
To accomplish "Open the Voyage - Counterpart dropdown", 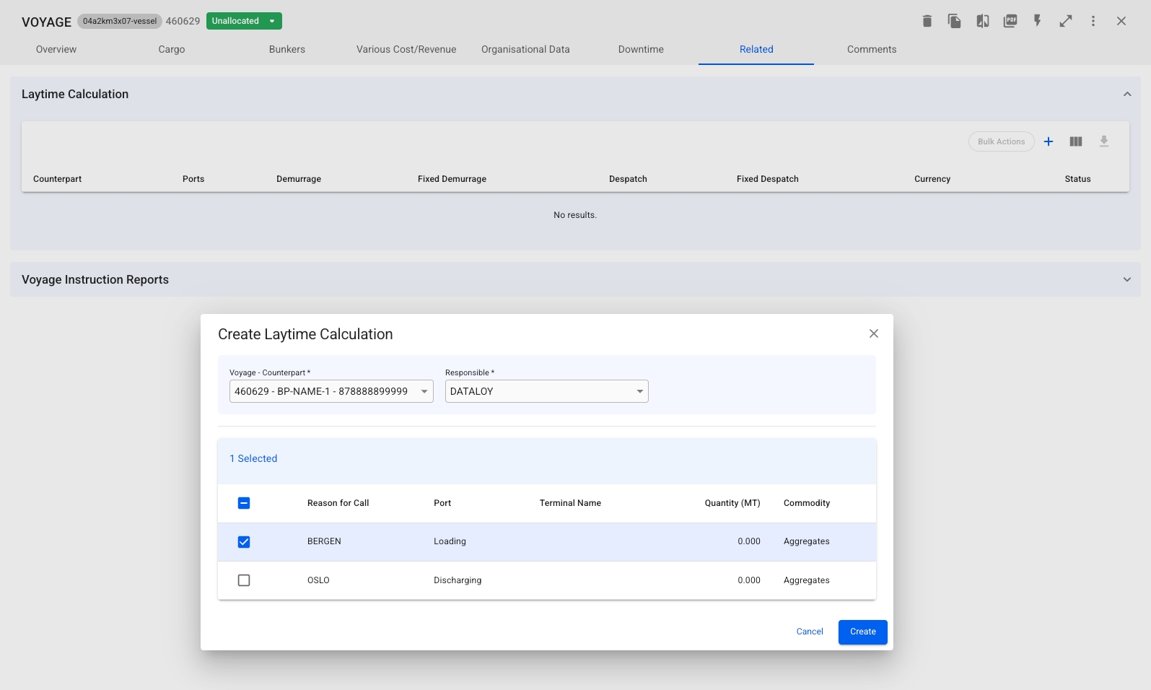I will tap(331, 391).
